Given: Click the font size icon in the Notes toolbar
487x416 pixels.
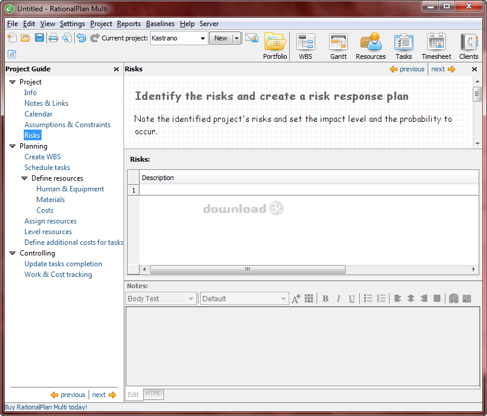Looking at the screenshot, I should [296, 298].
